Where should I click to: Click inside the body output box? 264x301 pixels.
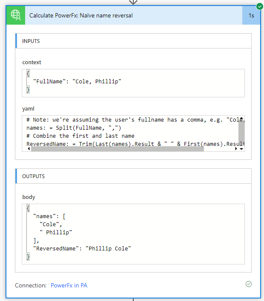tap(133, 234)
